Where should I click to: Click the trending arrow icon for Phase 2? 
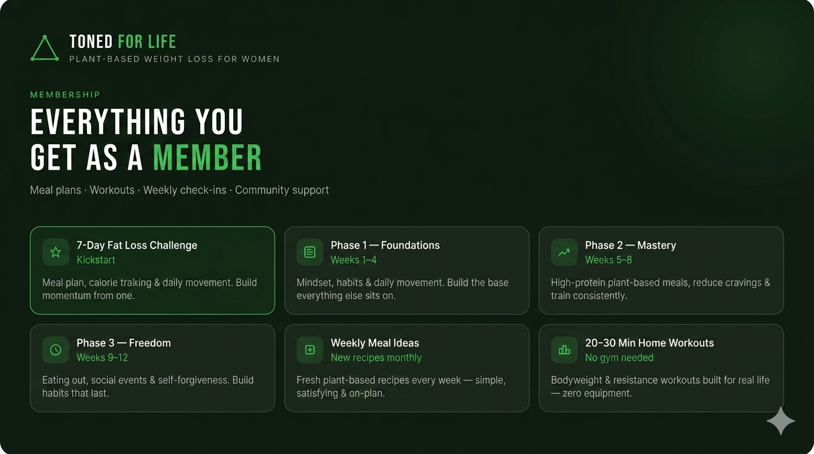[x=564, y=252]
